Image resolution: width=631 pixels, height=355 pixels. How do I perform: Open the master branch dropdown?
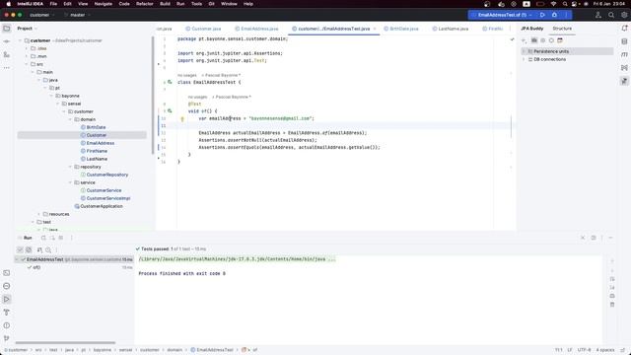tap(77, 15)
